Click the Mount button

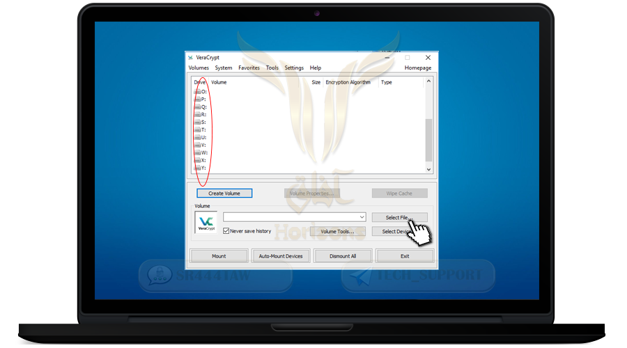click(x=219, y=256)
